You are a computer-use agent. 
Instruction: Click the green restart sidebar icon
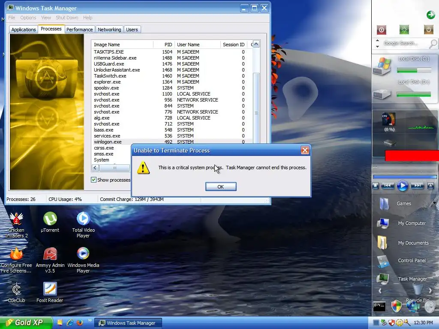coord(404,30)
